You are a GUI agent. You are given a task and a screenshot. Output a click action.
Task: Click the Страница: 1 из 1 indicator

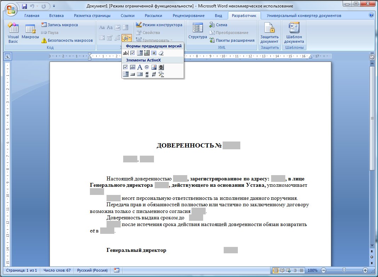(x=22, y=271)
